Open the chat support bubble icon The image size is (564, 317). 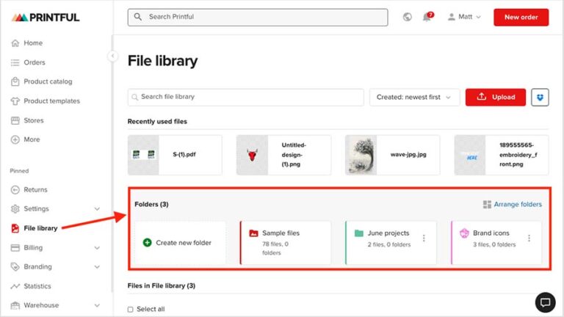544,302
